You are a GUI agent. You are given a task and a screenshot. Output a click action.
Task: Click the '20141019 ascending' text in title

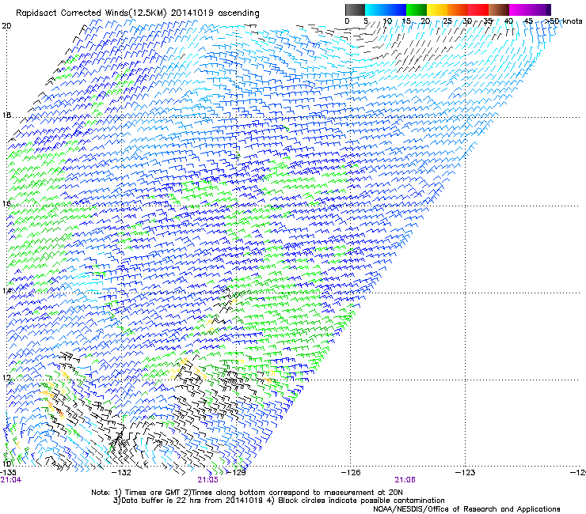pyautogui.click(x=215, y=13)
